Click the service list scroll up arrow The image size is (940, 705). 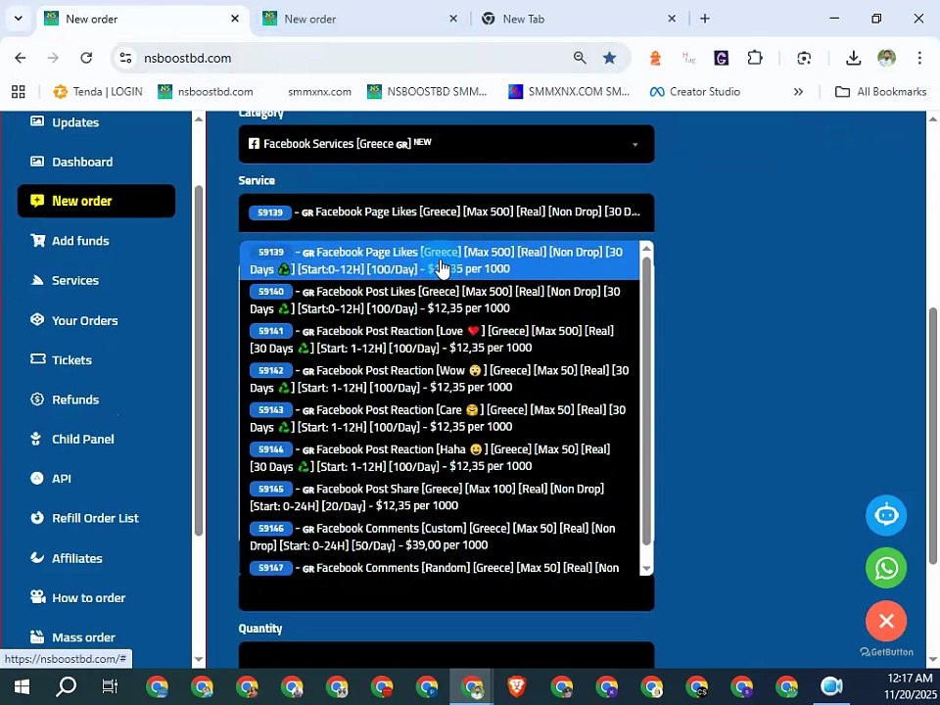646,248
